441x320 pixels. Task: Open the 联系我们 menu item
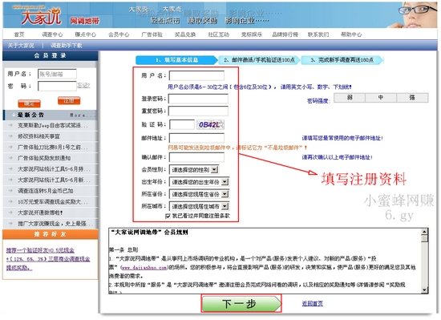[318, 34]
